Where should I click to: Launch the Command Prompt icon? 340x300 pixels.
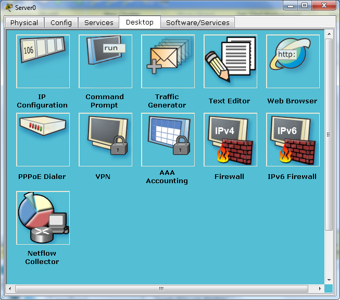[105, 61]
